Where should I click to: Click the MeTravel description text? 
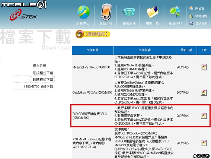144,67
